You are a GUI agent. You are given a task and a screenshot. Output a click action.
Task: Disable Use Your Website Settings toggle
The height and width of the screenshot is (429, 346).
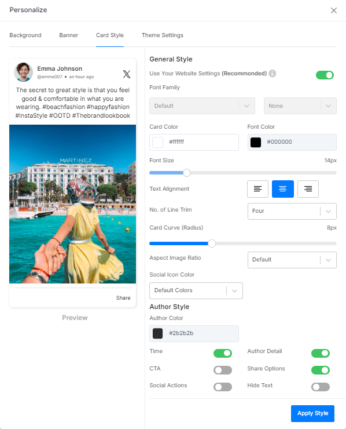point(325,75)
